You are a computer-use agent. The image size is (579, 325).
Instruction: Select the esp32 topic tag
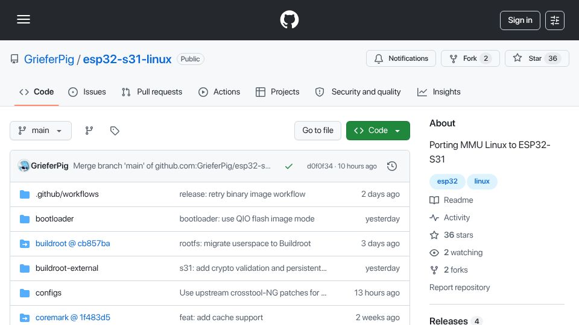[447, 181]
